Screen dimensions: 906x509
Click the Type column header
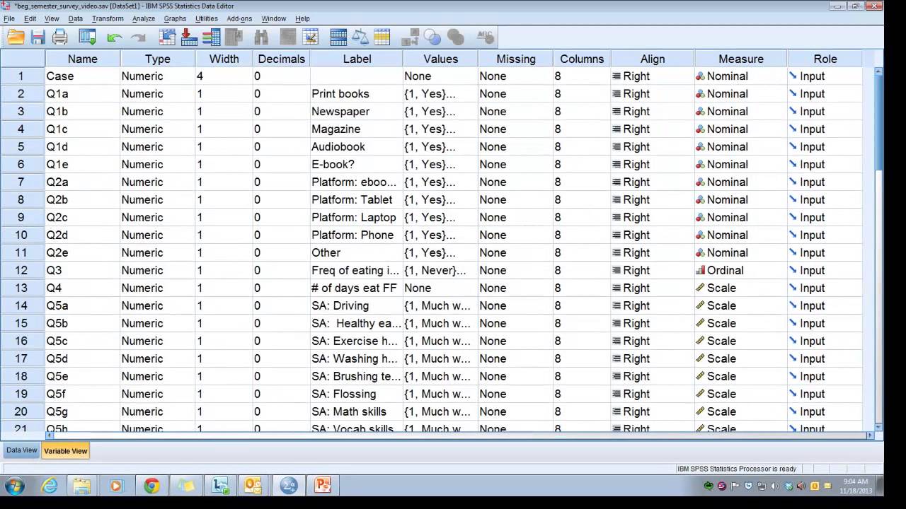click(x=158, y=59)
